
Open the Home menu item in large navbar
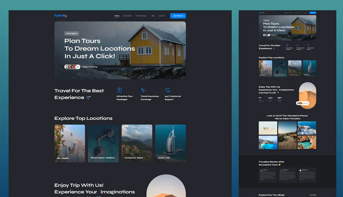coord(117,16)
